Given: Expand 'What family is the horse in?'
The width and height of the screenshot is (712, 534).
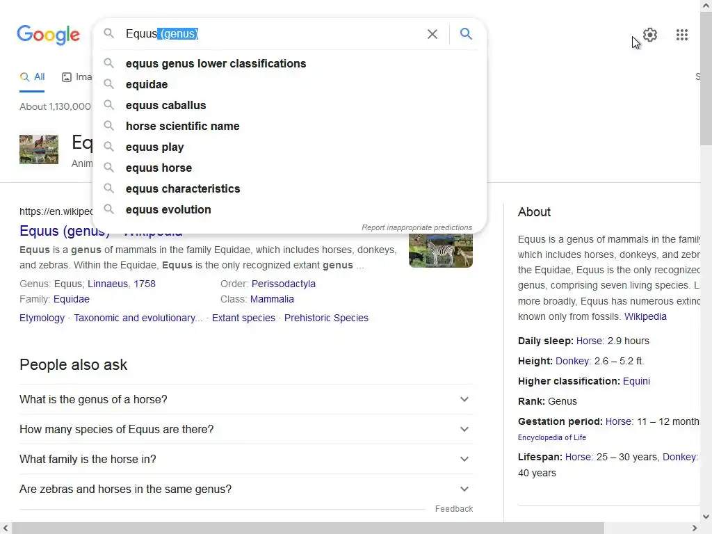Looking at the screenshot, I should coord(246,460).
